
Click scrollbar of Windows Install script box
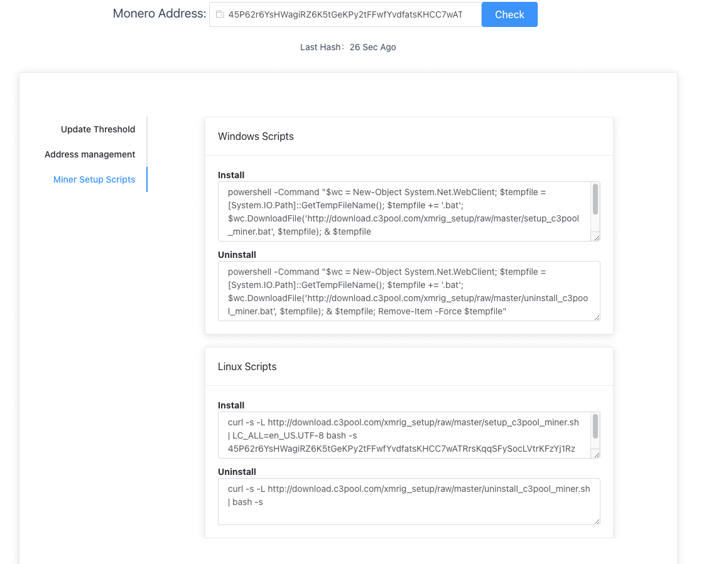595,199
